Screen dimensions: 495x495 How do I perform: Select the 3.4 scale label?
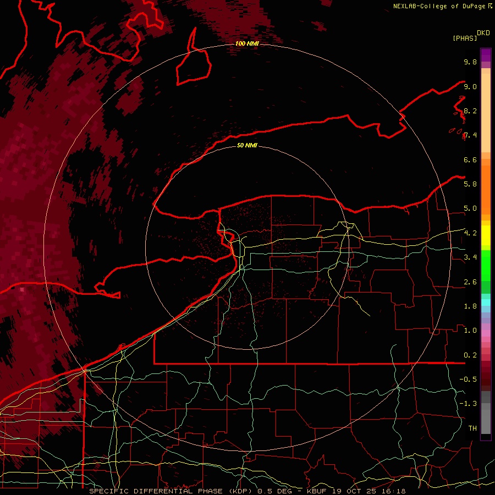pyautogui.click(x=470, y=257)
